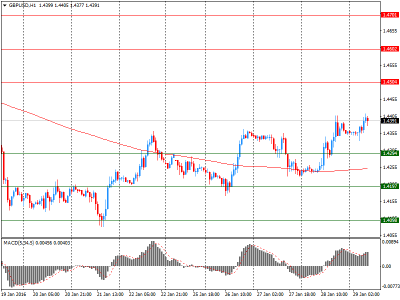This screenshot has height=300, width=400.
Task: Select the 1.4455 price scale value
Action: coord(390,99)
